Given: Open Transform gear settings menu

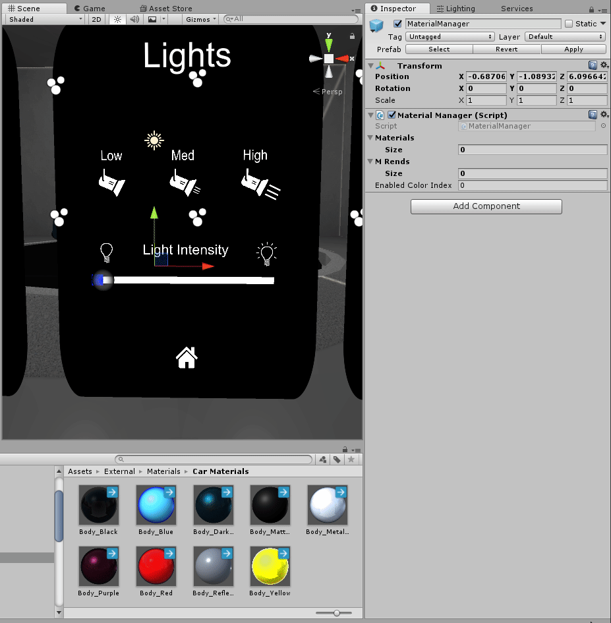Looking at the screenshot, I should (x=604, y=65).
